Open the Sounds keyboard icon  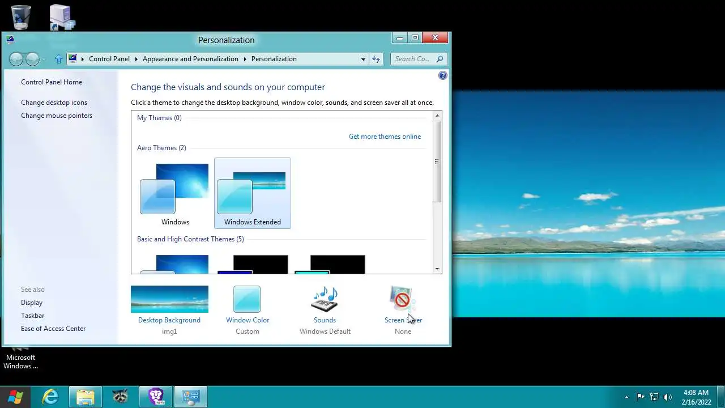[325, 299]
